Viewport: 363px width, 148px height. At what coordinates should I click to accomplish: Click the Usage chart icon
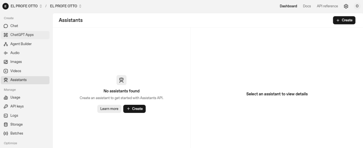tap(6, 97)
